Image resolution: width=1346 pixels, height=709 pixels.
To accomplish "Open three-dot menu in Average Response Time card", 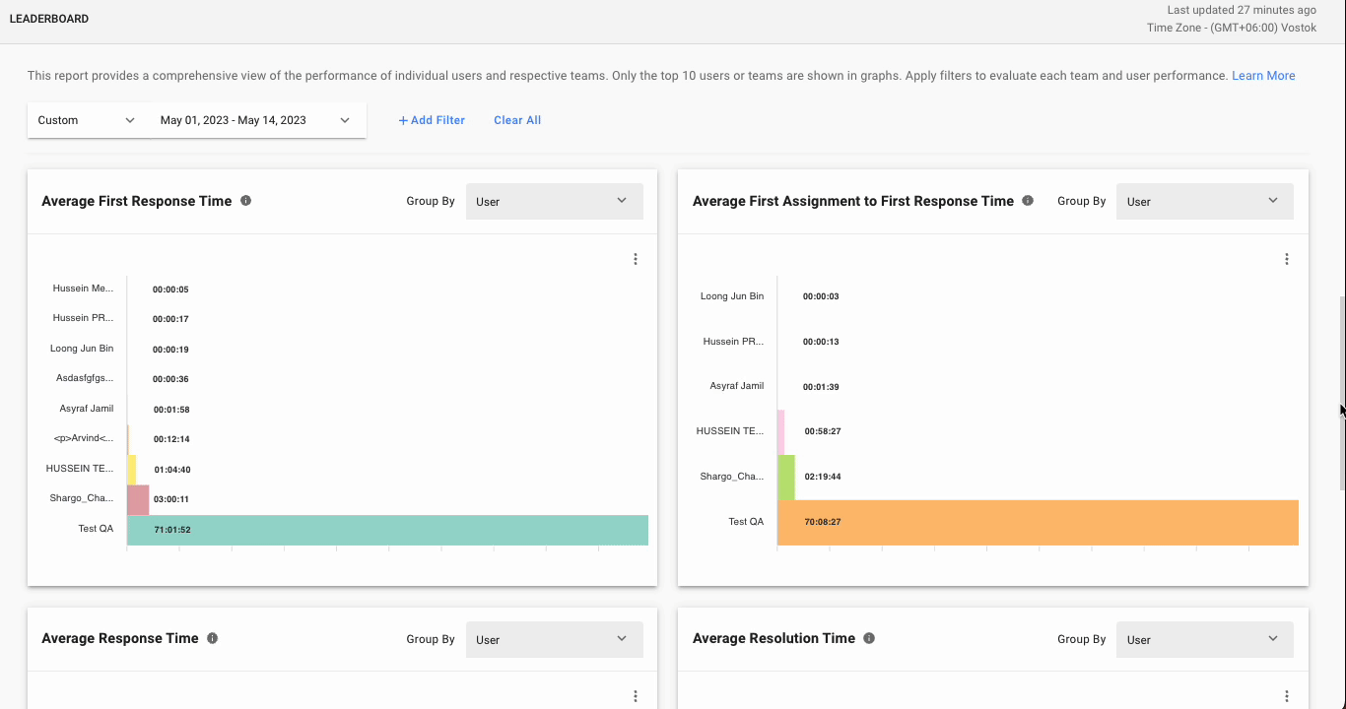I will pyautogui.click(x=636, y=696).
